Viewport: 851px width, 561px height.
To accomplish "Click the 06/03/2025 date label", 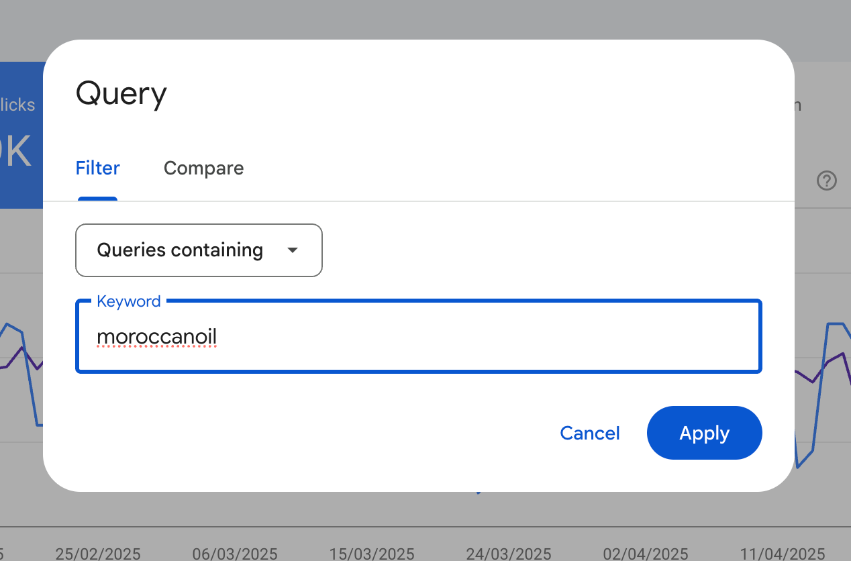I will click(235, 554).
